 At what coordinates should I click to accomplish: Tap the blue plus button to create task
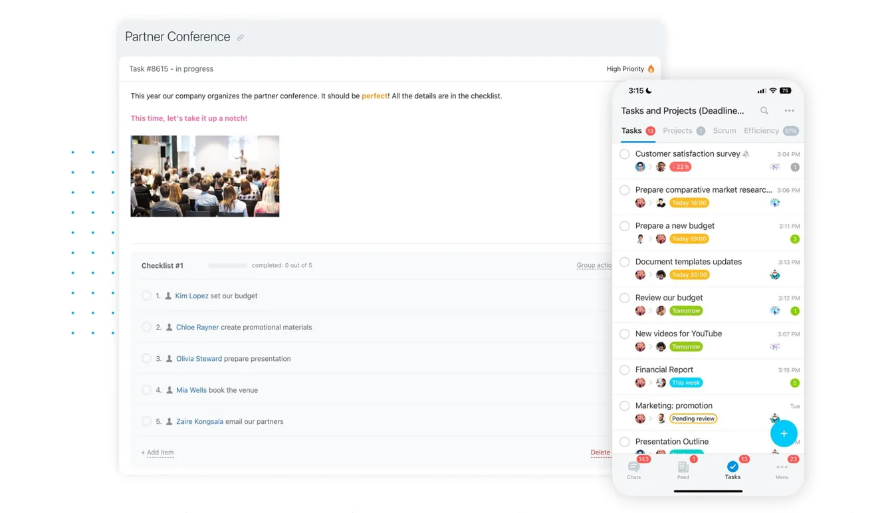point(784,433)
